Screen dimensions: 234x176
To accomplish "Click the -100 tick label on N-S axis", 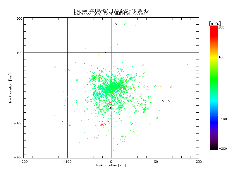I will 18,123.
